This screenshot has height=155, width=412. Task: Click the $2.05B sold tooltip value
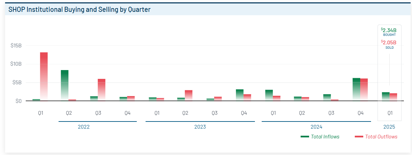(x=389, y=43)
